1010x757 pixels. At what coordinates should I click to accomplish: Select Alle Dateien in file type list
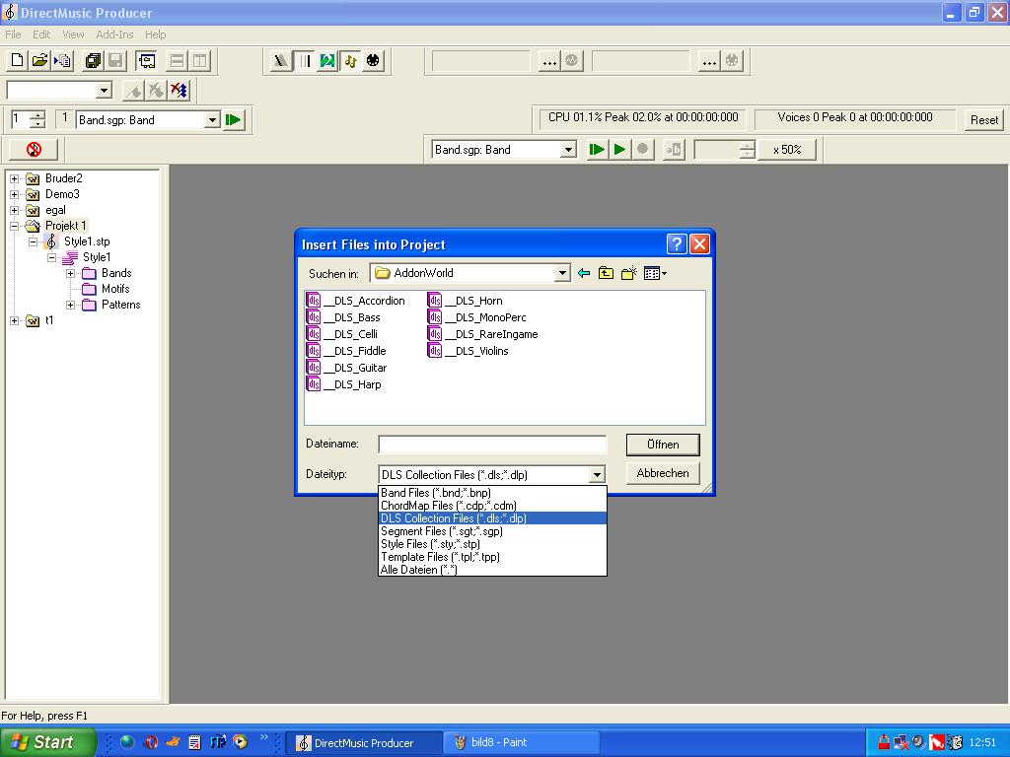419,570
